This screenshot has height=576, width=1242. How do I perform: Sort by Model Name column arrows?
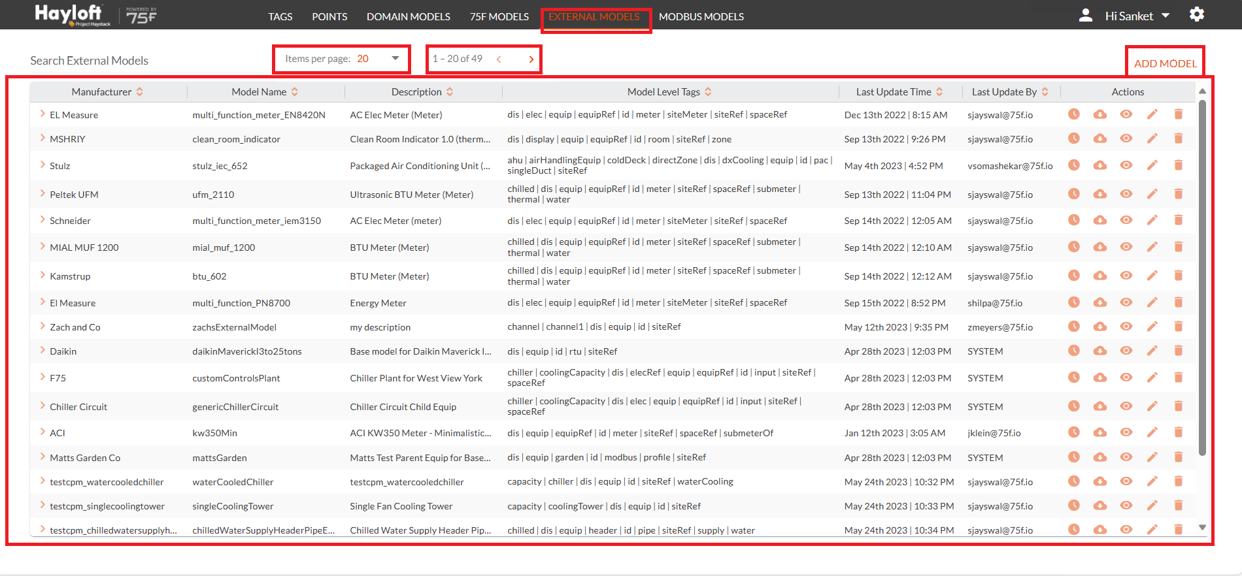[294, 92]
